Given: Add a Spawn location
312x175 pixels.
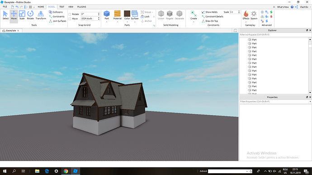Looking at the screenshot, I should click(254, 15).
